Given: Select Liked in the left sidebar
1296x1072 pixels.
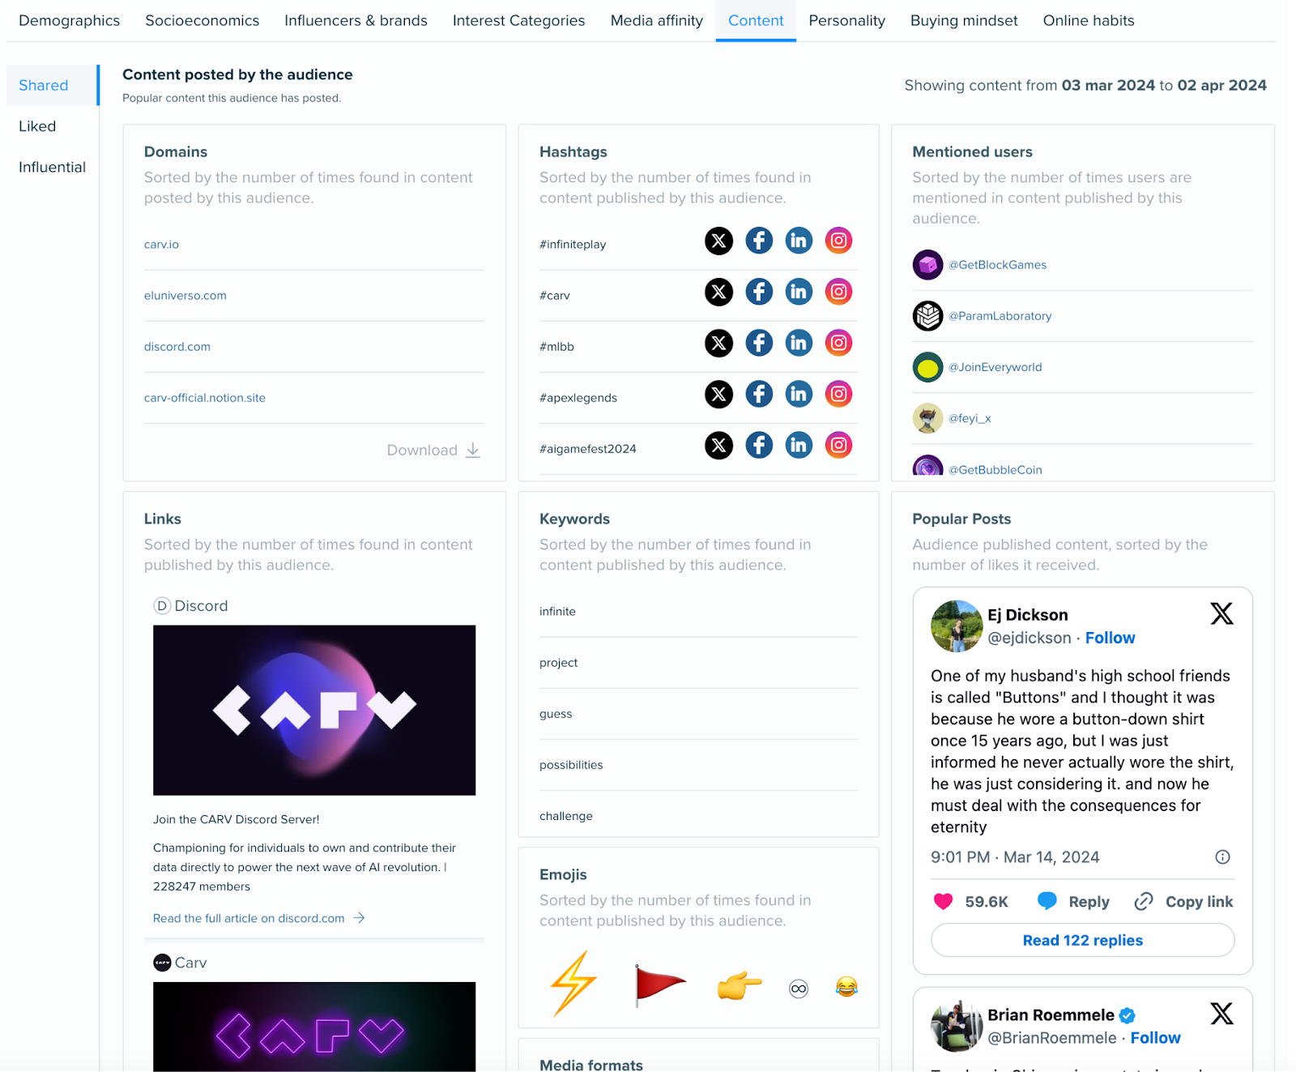Looking at the screenshot, I should click(37, 126).
